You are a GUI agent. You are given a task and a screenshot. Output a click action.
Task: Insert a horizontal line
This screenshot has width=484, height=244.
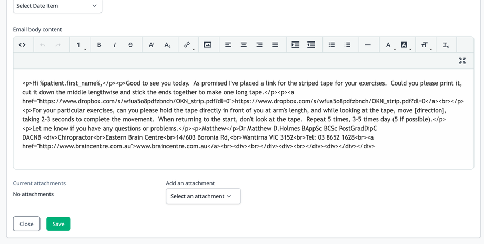click(x=368, y=45)
